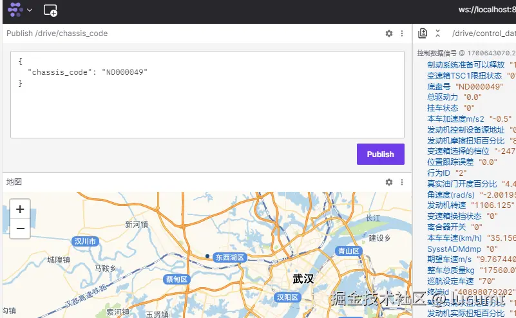This screenshot has height=318, width=516.
Task: Select the 整车总质量kg row
Action: [x=472, y=270]
